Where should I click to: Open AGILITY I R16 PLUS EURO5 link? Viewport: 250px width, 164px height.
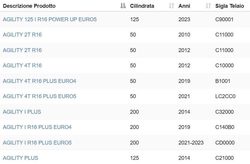coord(37,142)
